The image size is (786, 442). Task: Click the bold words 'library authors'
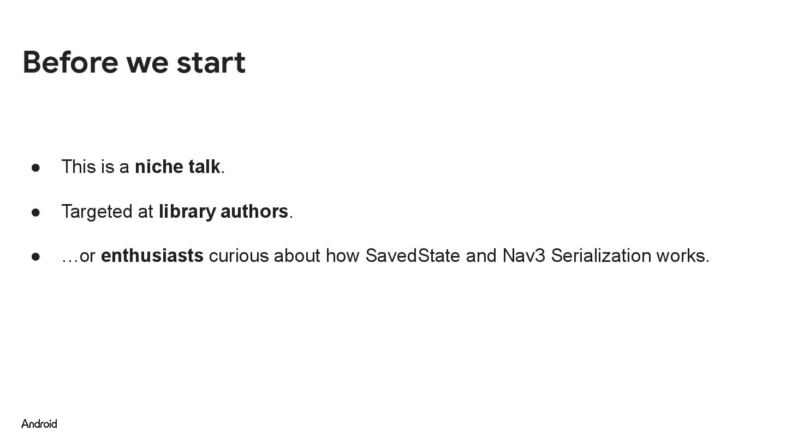click(223, 211)
